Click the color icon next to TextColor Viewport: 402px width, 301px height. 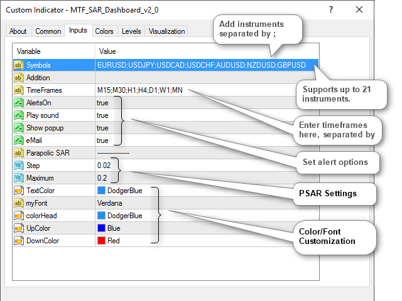18,191
